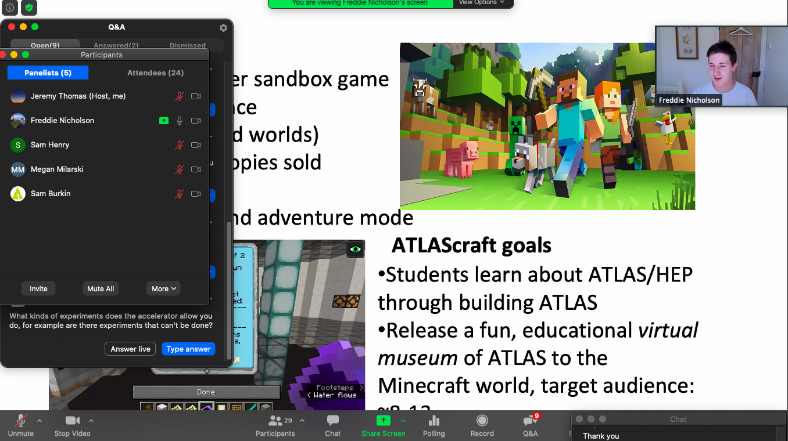
Task: Click the Mute All button
Action: tap(101, 288)
